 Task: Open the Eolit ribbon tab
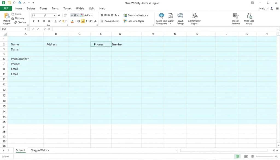point(92,8)
